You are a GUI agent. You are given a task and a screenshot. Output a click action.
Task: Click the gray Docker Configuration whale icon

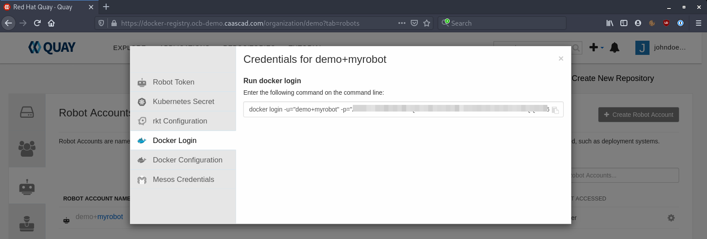coord(142,160)
